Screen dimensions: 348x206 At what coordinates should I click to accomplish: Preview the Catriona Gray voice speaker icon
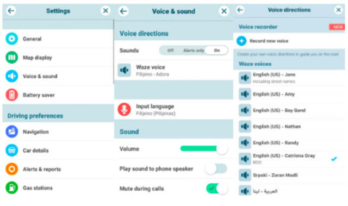[x=245, y=159]
